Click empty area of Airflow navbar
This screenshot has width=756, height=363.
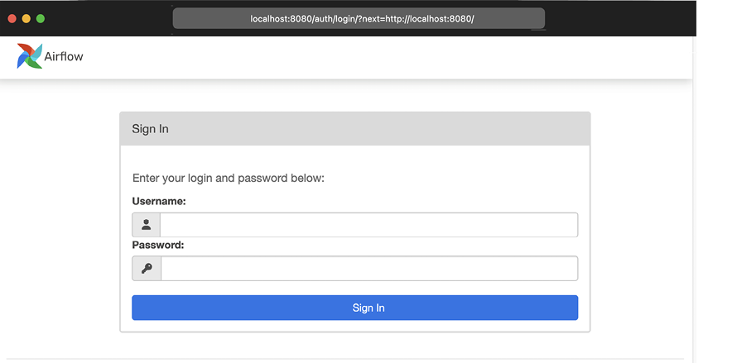(373, 57)
